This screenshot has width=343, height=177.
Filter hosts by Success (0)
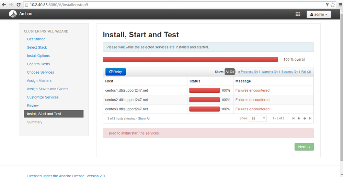click(x=289, y=72)
